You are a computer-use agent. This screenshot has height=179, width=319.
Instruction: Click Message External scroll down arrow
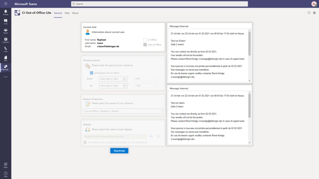[x=249, y=81]
